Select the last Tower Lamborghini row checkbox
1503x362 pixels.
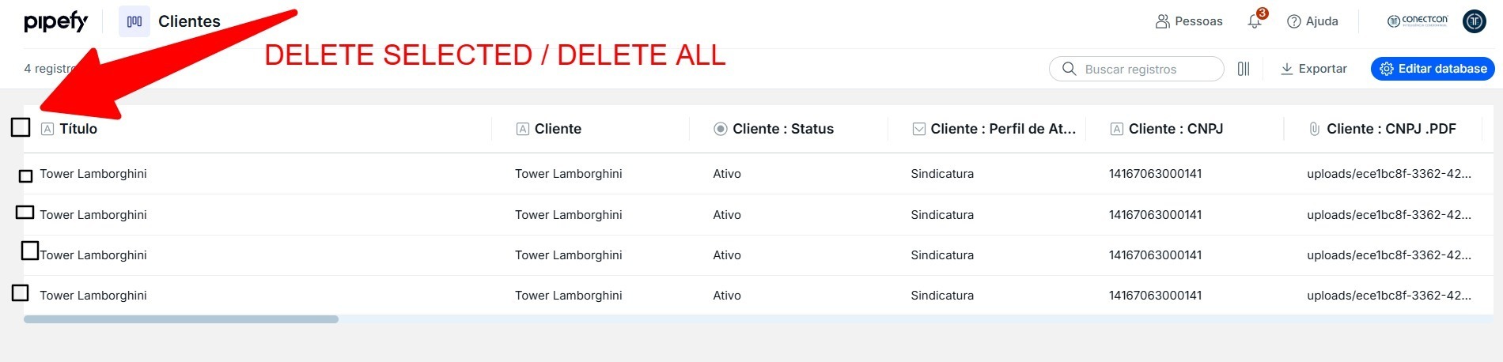point(21,293)
